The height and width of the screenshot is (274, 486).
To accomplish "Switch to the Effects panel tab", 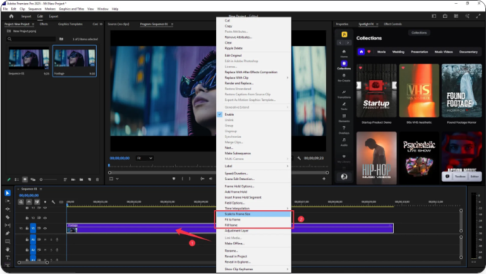I will coord(44,24).
